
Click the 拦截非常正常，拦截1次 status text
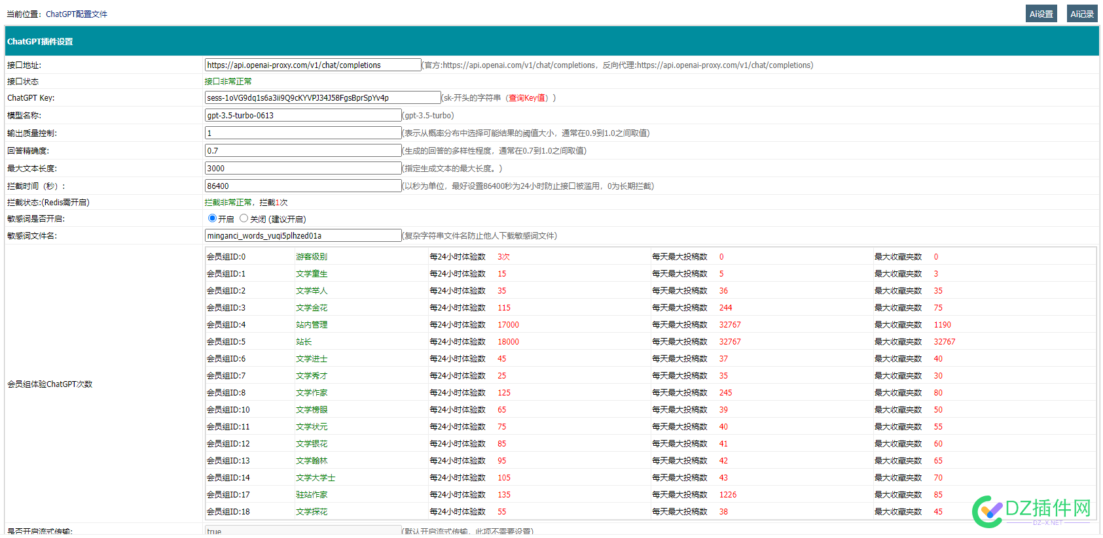coord(246,203)
